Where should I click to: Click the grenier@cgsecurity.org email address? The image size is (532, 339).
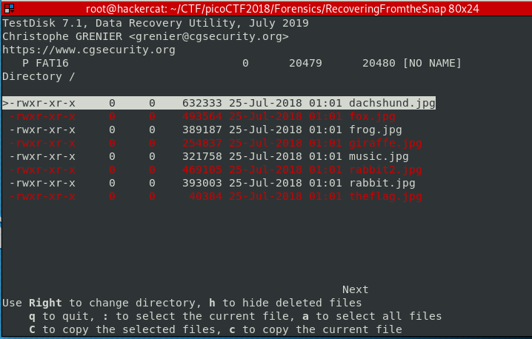pyautogui.click(x=209, y=36)
